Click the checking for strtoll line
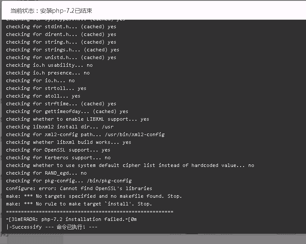 pyautogui.click(x=46, y=88)
